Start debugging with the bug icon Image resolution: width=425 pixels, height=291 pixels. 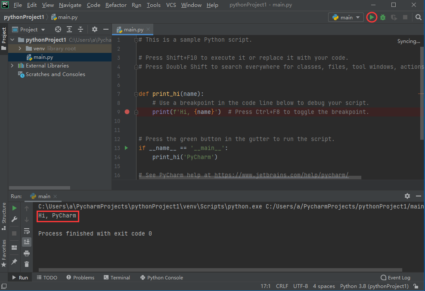[x=383, y=17]
